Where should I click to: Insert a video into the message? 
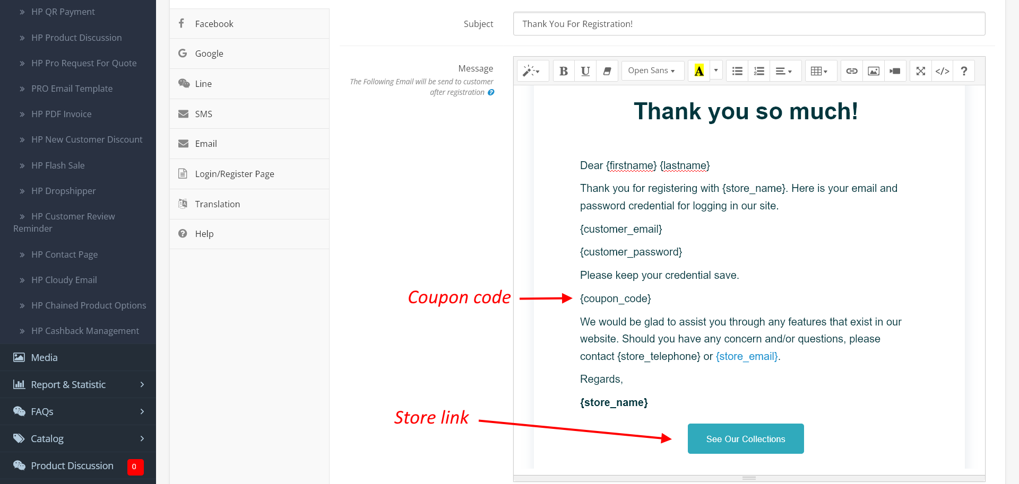(x=895, y=71)
